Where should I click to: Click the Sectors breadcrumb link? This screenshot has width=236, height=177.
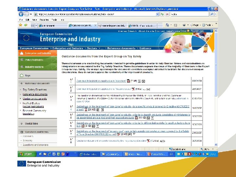coord(92,48)
